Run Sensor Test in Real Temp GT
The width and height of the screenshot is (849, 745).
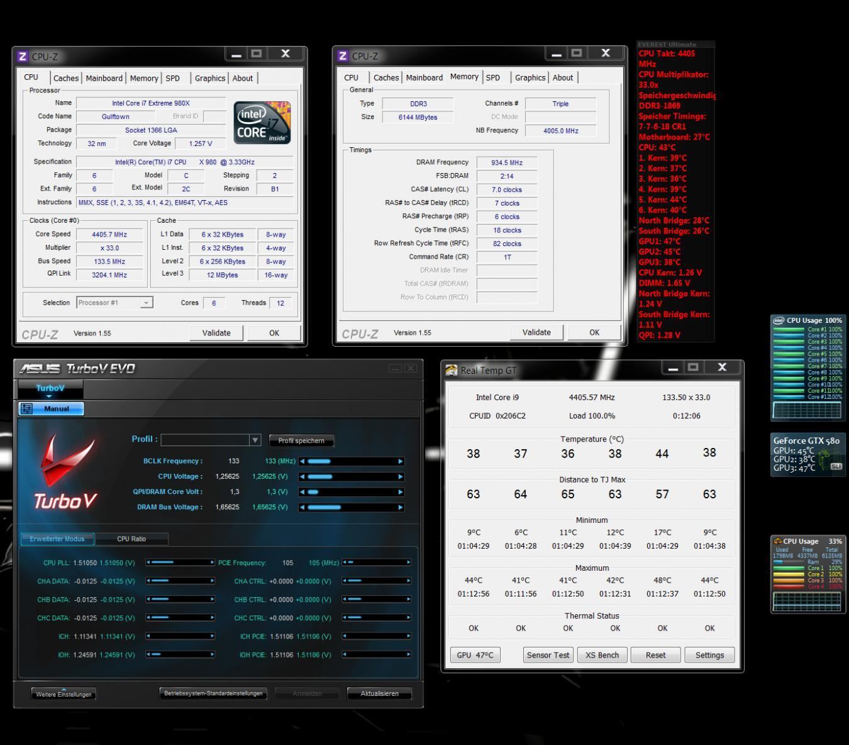pyautogui.click(x=548, y=655)
